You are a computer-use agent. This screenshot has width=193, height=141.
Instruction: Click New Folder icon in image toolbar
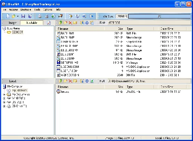coord(66,23)
